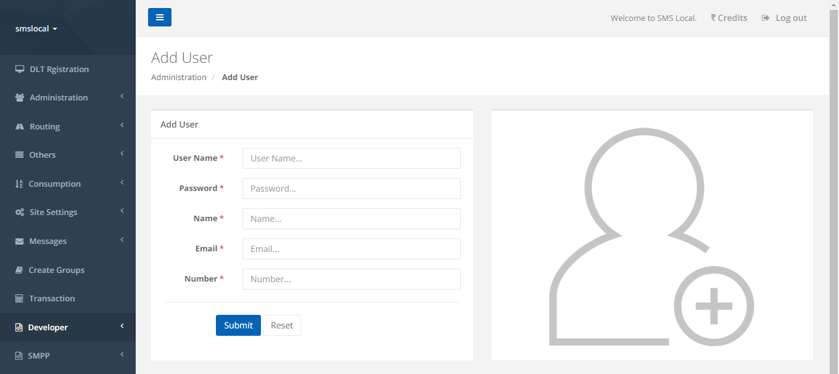The image size is (839, 374).
Task: Click the Administration users icon
Action: 20,98
